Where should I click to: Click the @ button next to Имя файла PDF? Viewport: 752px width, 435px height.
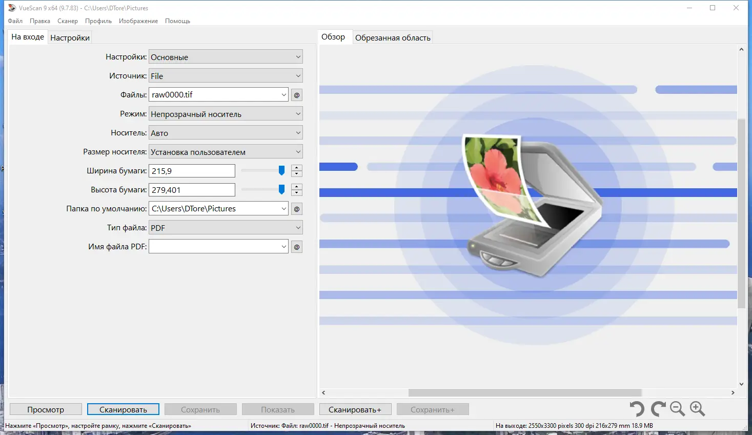pos(297,247)
